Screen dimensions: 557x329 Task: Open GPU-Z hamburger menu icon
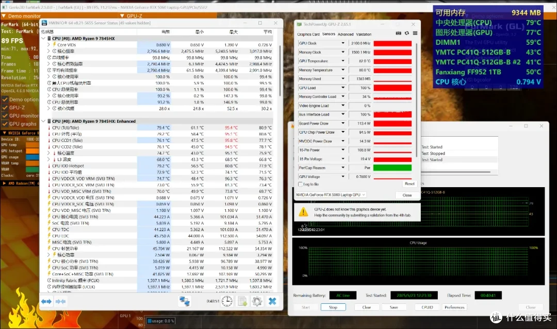[x=415, y=33]
